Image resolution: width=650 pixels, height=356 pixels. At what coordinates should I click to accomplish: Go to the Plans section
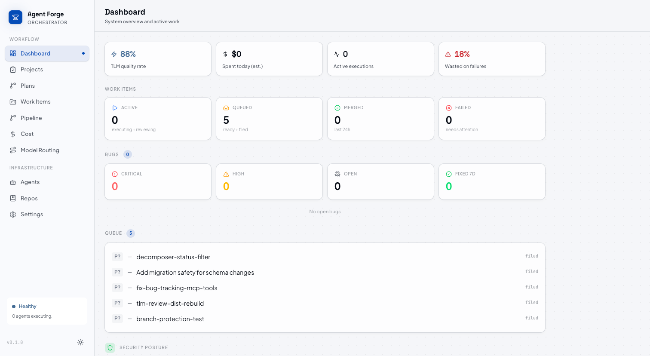point(47,86)
